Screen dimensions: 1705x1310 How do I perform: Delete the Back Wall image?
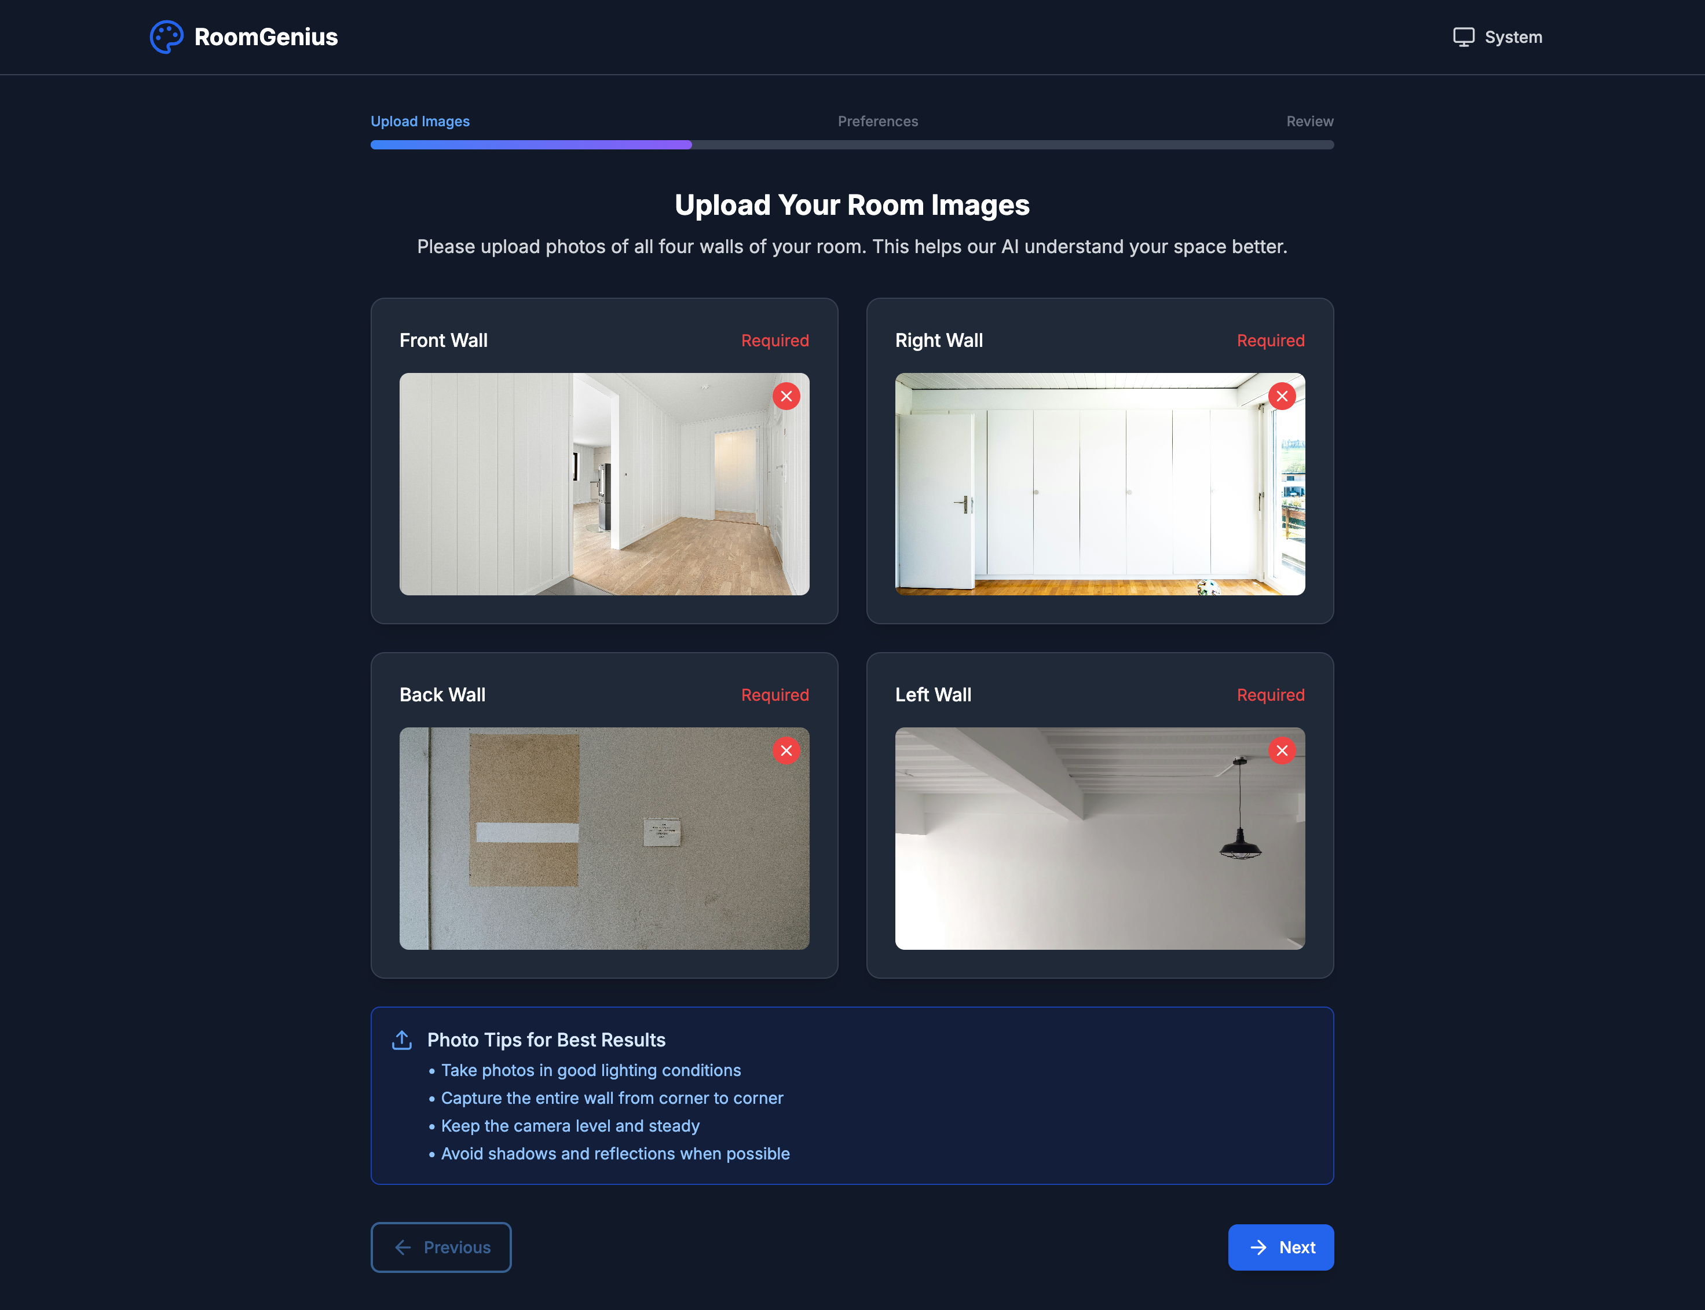786,750
